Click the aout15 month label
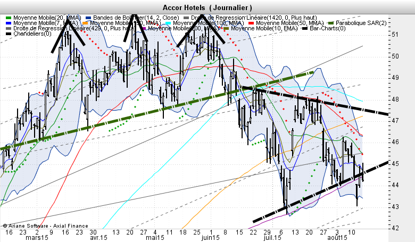Screen dimensions: 415x242 point(337,238)
